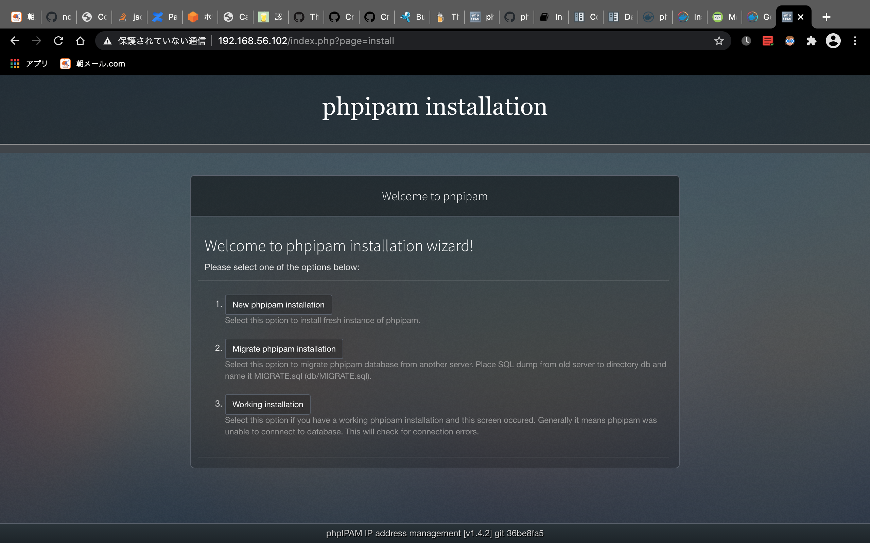Click 'Please select one of the options below:' text
Image resolution: width=870 pixels, height=543 pixels.
point(282,267)
